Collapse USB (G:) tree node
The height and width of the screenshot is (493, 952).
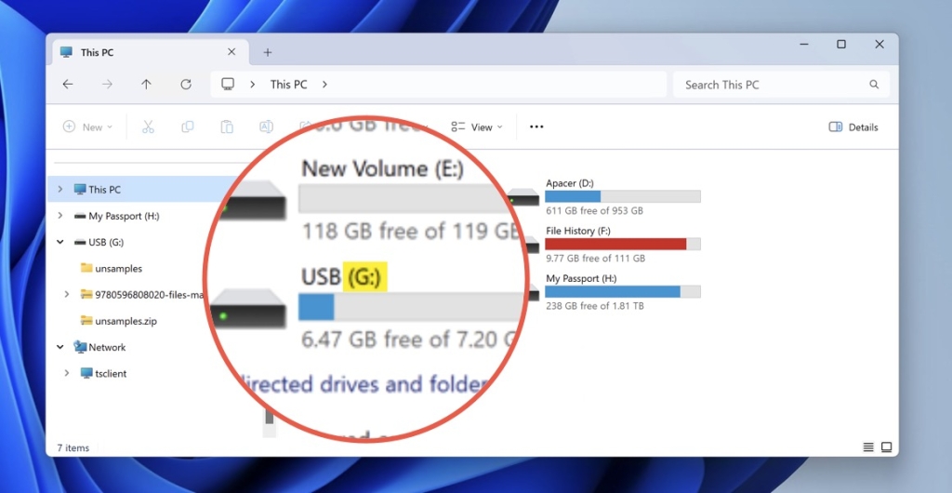tap(60, 242)
